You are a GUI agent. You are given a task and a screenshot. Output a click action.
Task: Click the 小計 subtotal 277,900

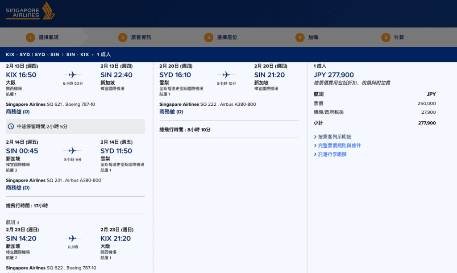[427, 123]
